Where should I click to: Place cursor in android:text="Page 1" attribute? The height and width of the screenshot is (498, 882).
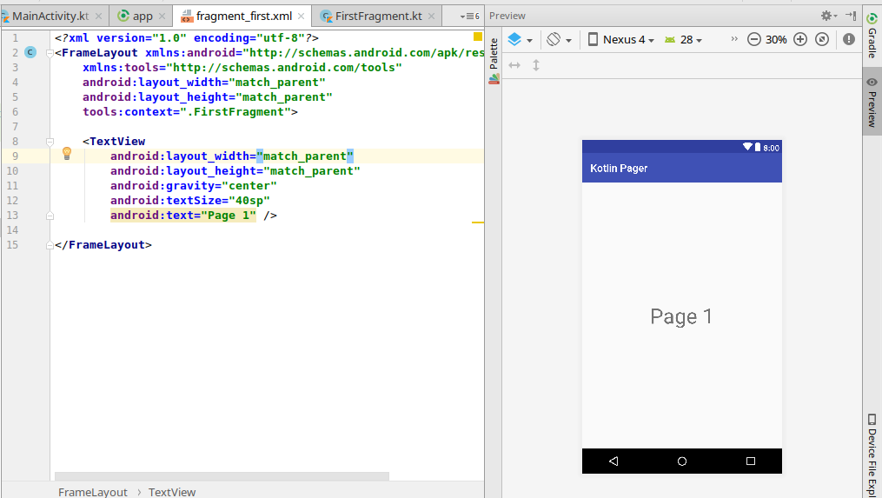(182, 216)
